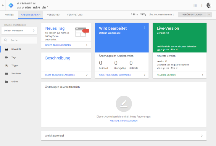Click the Neueste Version link
Viewport: 216px width, 146px height.
pyautogui.click(x=166, y=75)
